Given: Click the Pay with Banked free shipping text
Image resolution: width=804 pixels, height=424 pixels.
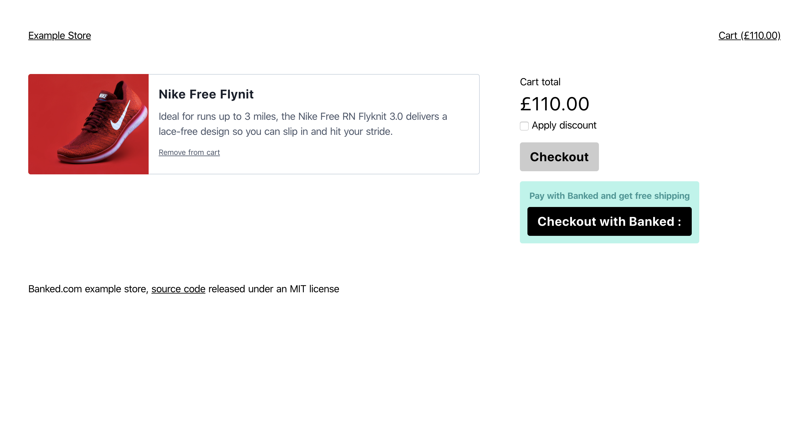Looking at the screenshot, I should click(x=609, y=196).
